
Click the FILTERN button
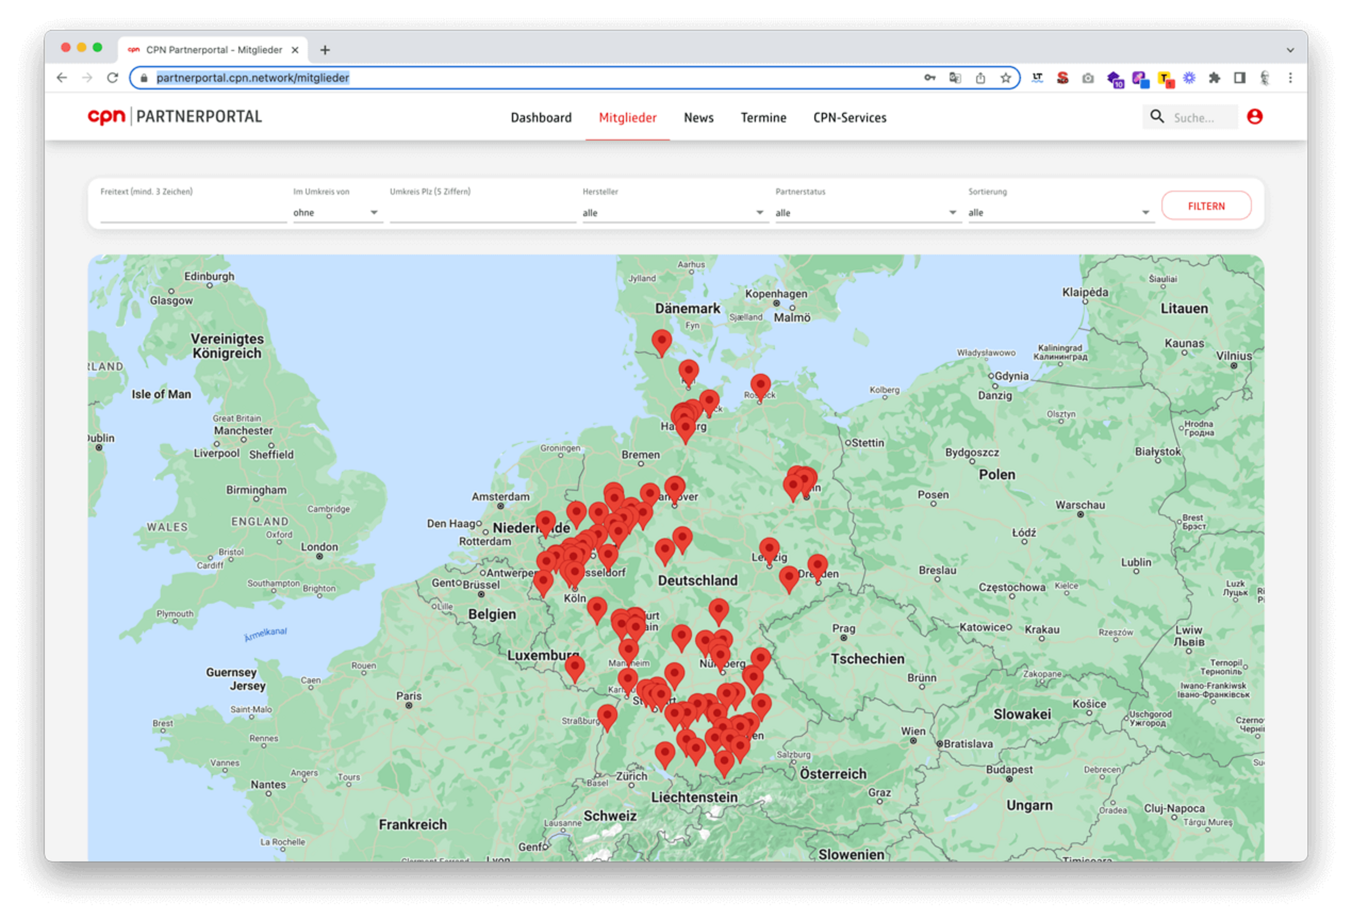tap(1206, 206)
